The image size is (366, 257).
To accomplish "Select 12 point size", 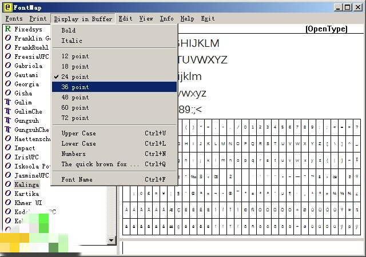I will 114,56.
